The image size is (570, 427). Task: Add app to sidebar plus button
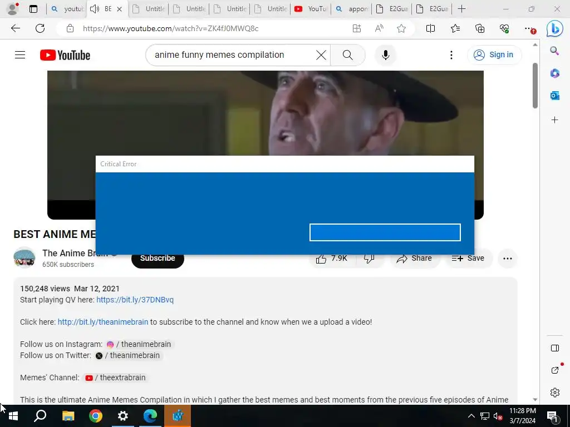point(554,120)
